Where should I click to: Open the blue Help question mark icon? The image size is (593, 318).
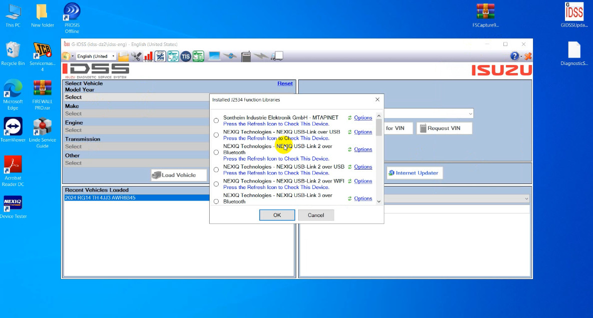514,56
